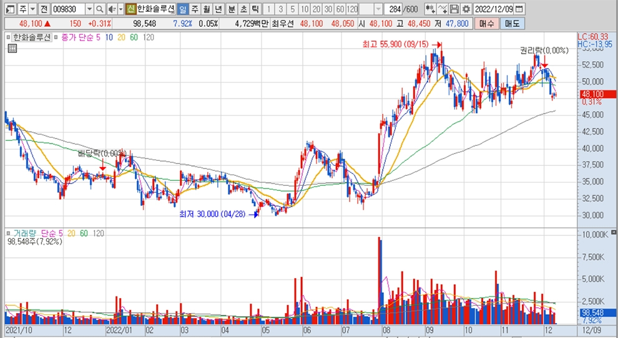Click the small icon at volume panel corner
Image resolution: width=618 pixels, height=338 pixels.
[613, 233]
